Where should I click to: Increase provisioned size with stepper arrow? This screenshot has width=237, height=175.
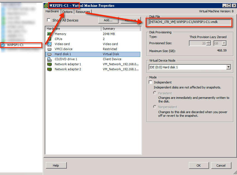click(208, 42)
